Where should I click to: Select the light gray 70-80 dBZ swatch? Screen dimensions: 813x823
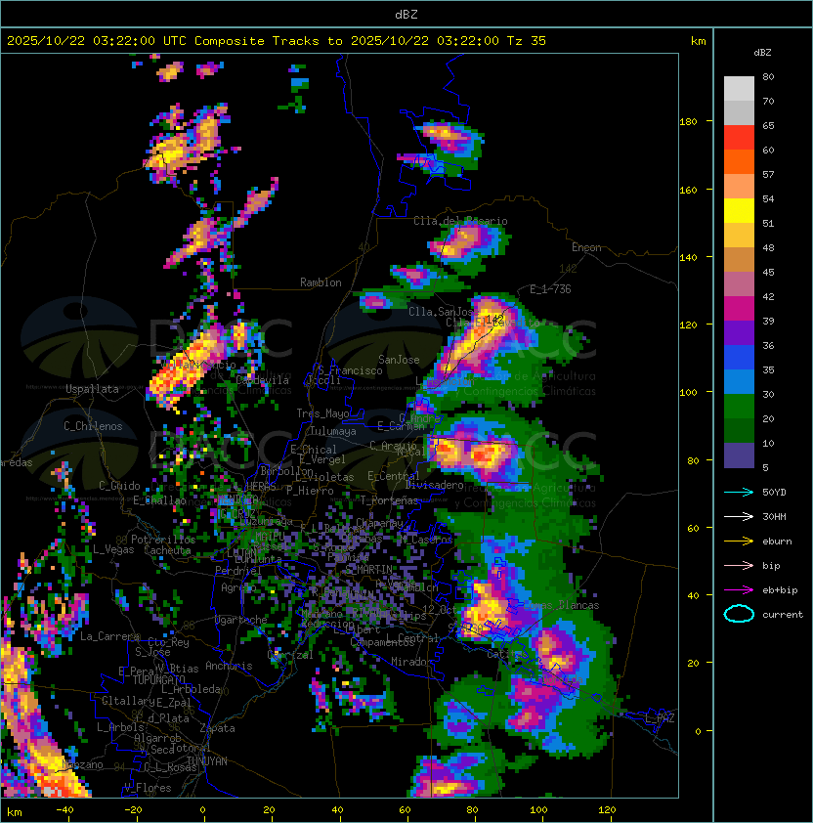(739, 89)
